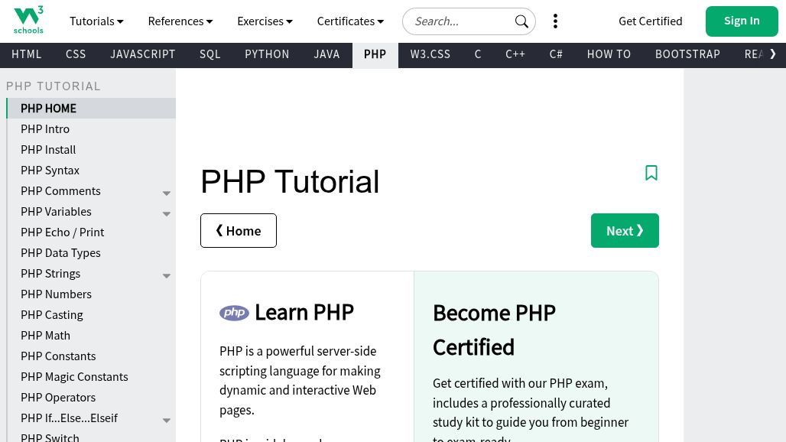Screen dimensions: 786x442
Task: Open PHP Numbers in sidebar
Action: [91, 294]
